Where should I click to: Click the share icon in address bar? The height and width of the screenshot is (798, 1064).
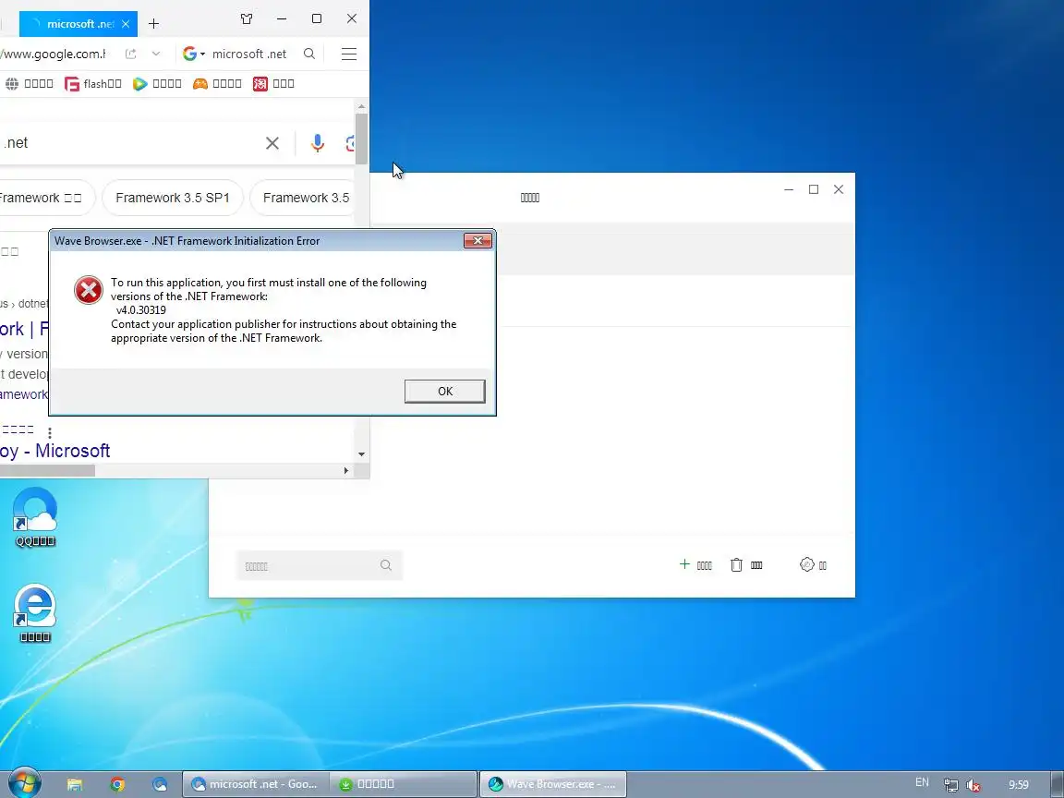pos(131,54)
